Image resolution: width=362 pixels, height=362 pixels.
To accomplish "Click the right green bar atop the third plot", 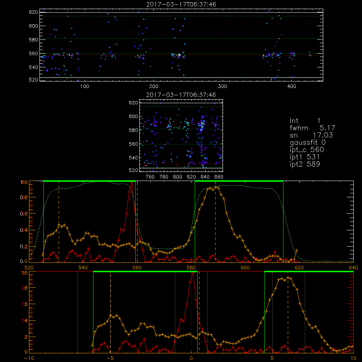I will click(239, 181).
